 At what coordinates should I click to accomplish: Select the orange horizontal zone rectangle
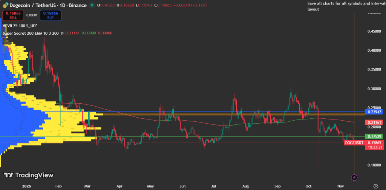(234, 114)
